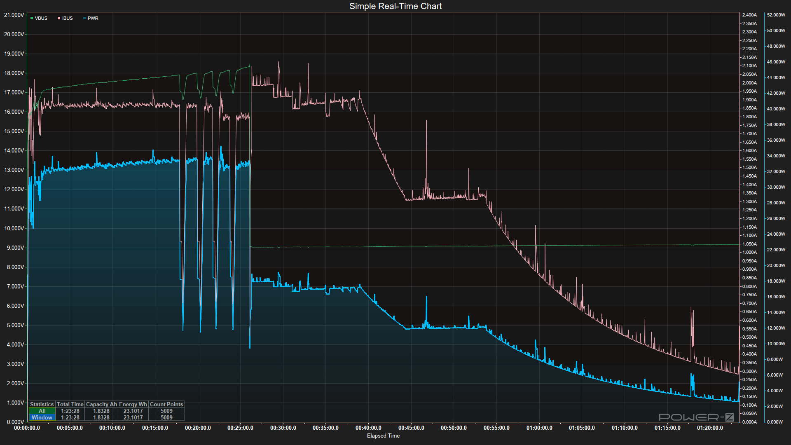Click the 'Statistics' table header
This screenshot has width=791, height=445.
pyautogui.click(x=42, y=404)
